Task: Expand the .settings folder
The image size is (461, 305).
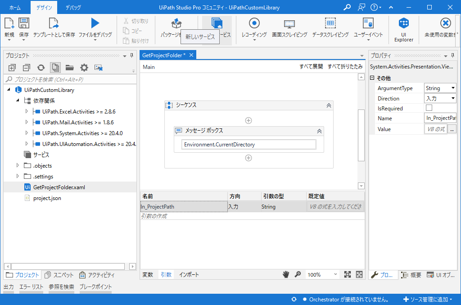Action: pyautogui.click(x=18, y=176)
